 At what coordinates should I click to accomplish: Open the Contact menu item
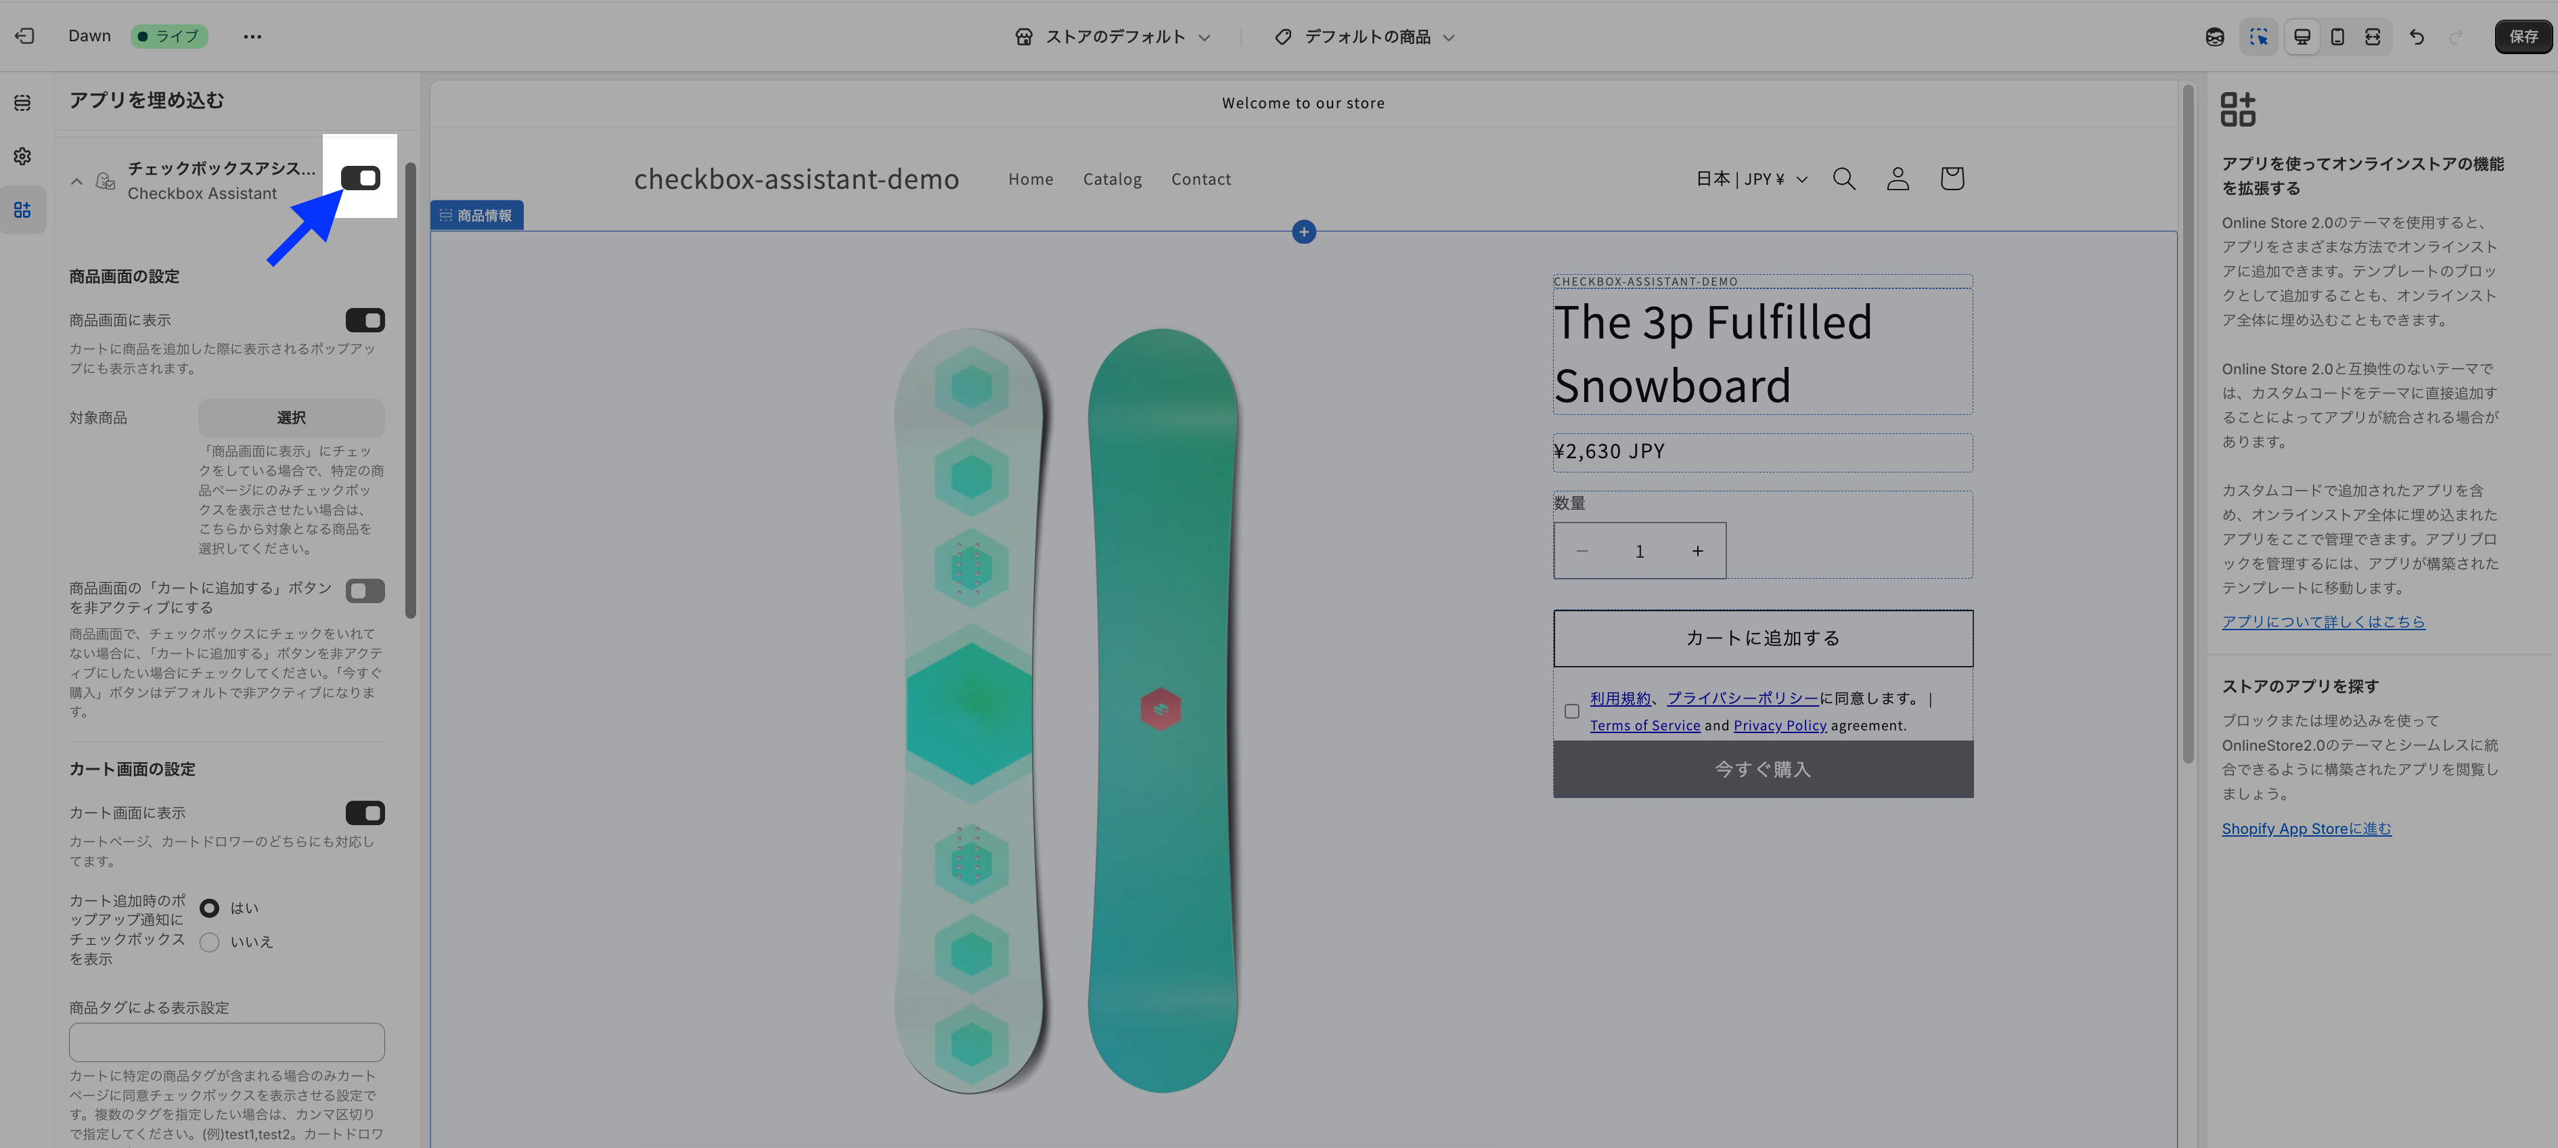tap(1201, 180)
